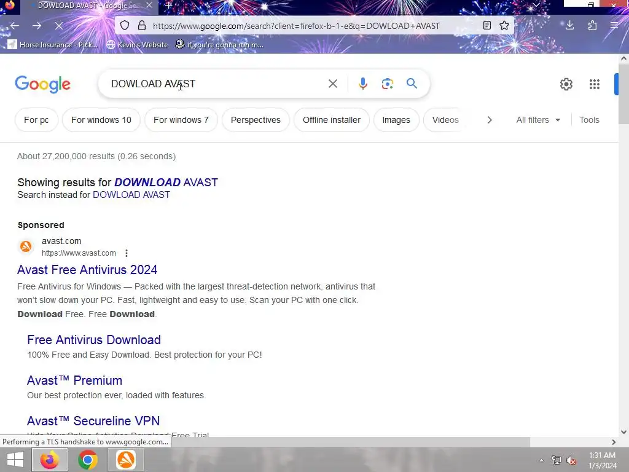Open Kevin's Website bookmark
Image resolution: width=629 pixels, height=472 pixels.
pyautogui.click(x=137, y=44)
